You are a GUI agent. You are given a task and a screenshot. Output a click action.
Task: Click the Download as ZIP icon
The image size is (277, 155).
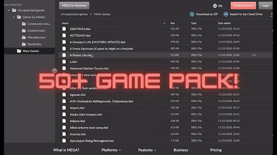tap(192, 14)
